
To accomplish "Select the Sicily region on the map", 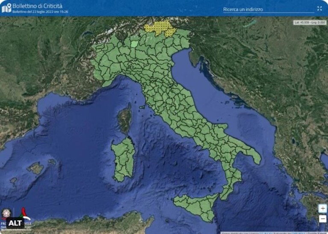I will 195,207.
